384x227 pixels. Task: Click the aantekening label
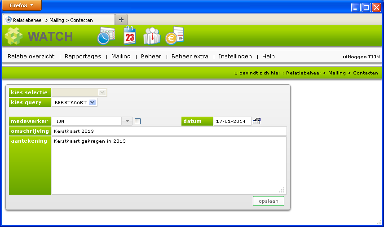(x=30, y=166)
